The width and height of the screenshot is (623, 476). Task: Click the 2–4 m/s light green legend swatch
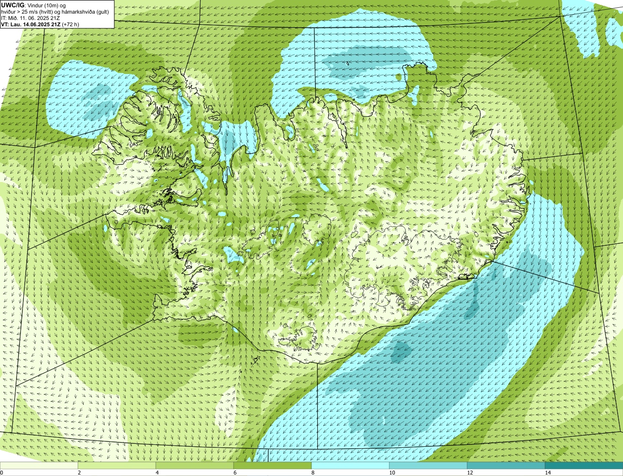[117, 465]
